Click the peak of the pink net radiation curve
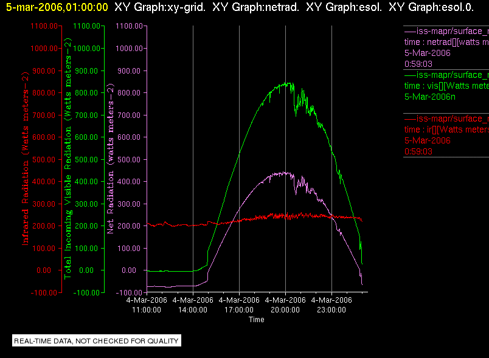 (x=285, y=173)
